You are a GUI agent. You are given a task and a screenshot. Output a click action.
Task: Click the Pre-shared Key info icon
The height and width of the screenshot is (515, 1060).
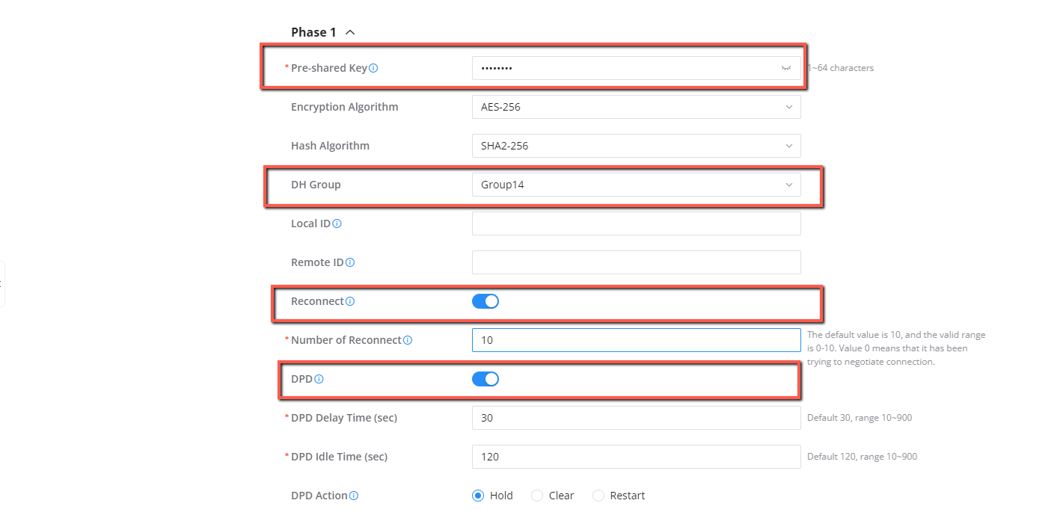(x=373, y=68)
